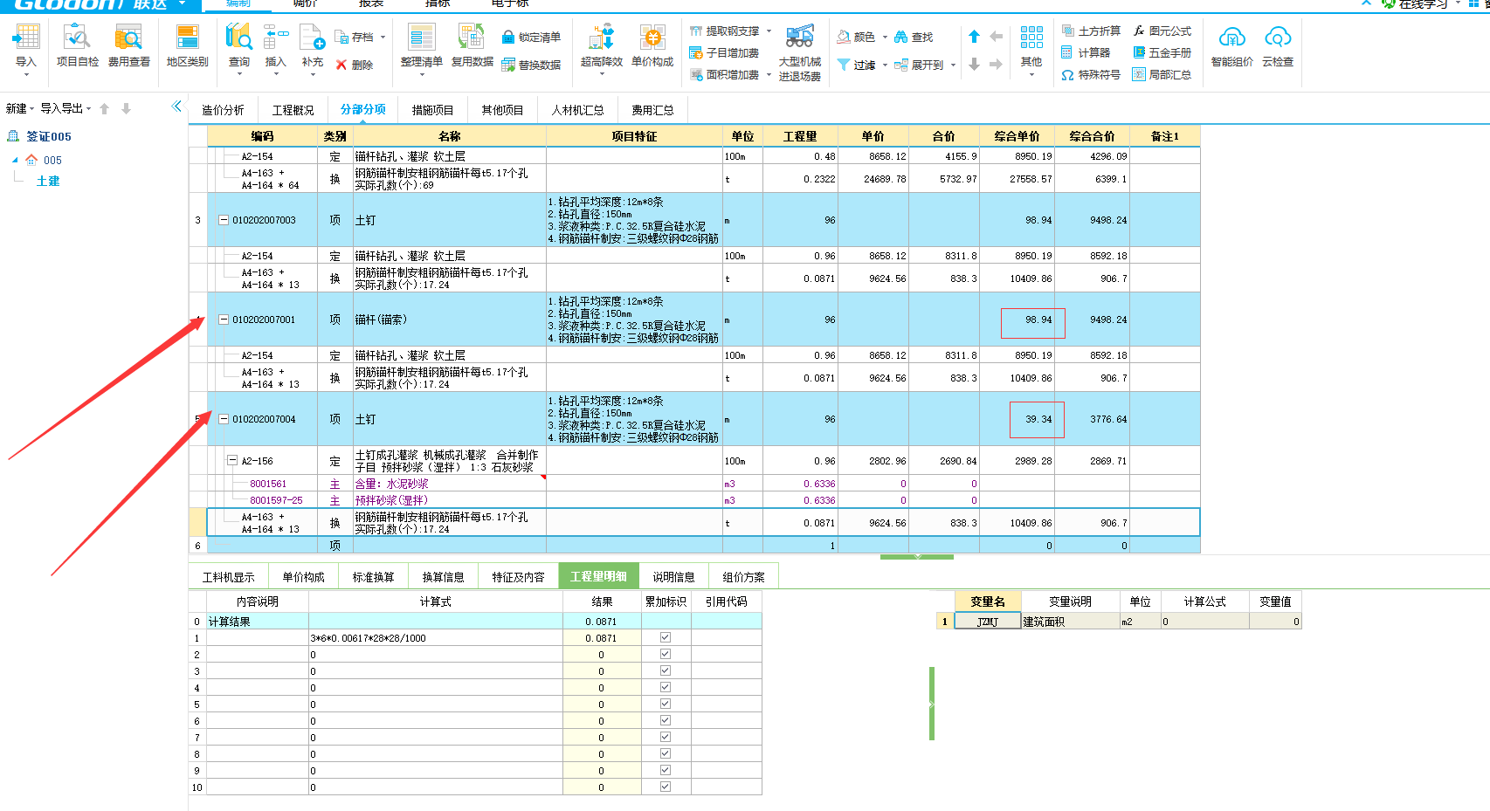Collapse item 010202007001 锚杆 row
1490x811 pixels.
[224, 320]
